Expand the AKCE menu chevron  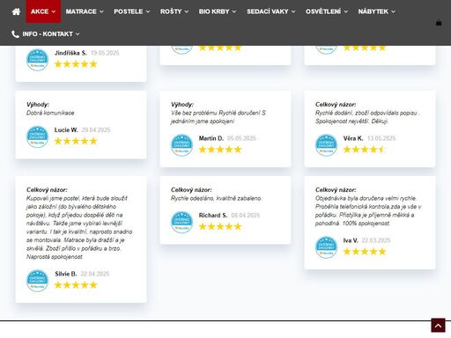point(54,11)
